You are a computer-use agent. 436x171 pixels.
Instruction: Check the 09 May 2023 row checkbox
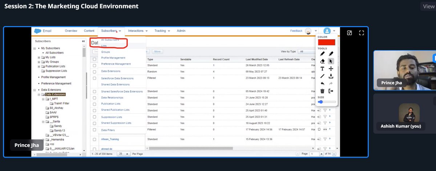click(95, 71)
